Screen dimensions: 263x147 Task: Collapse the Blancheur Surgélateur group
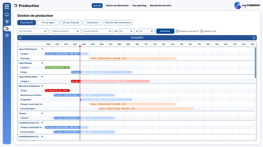coord(42,86)
